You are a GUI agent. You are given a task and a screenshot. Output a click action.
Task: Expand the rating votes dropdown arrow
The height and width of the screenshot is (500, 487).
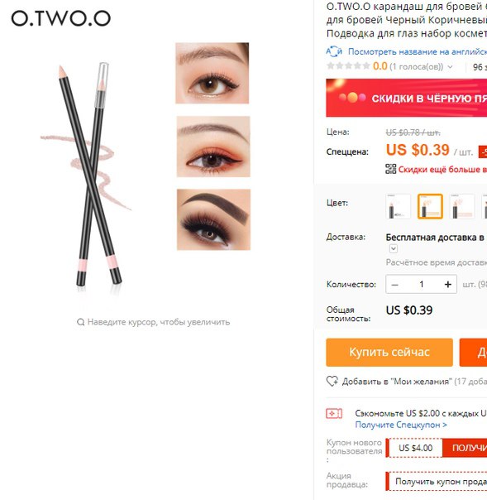tap(450, 67)
